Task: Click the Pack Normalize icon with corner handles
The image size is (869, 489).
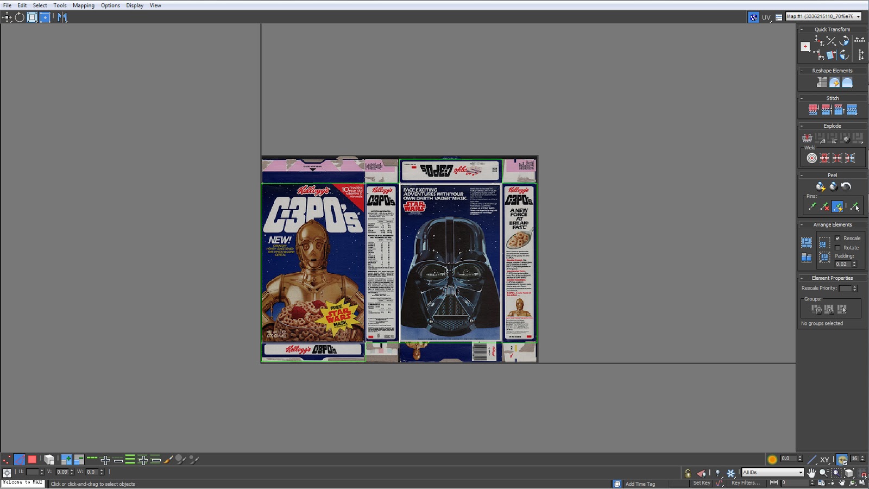Action: coord(824,257)
